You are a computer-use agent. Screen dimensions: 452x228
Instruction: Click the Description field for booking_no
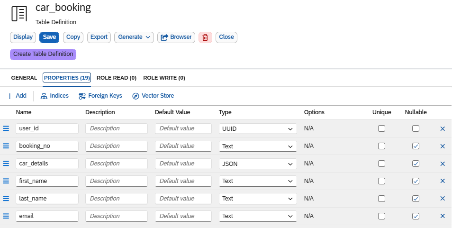pos(117,146)
